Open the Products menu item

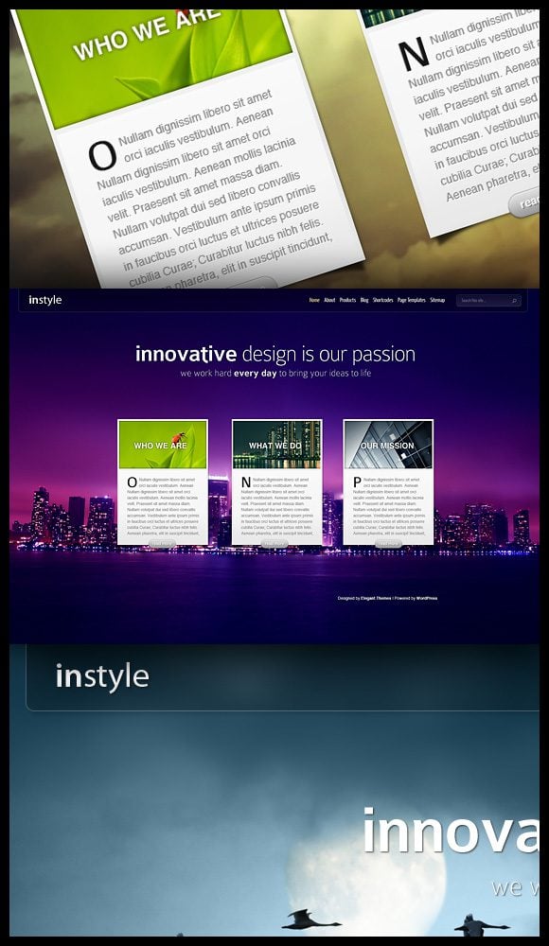(x=347, y=300)
